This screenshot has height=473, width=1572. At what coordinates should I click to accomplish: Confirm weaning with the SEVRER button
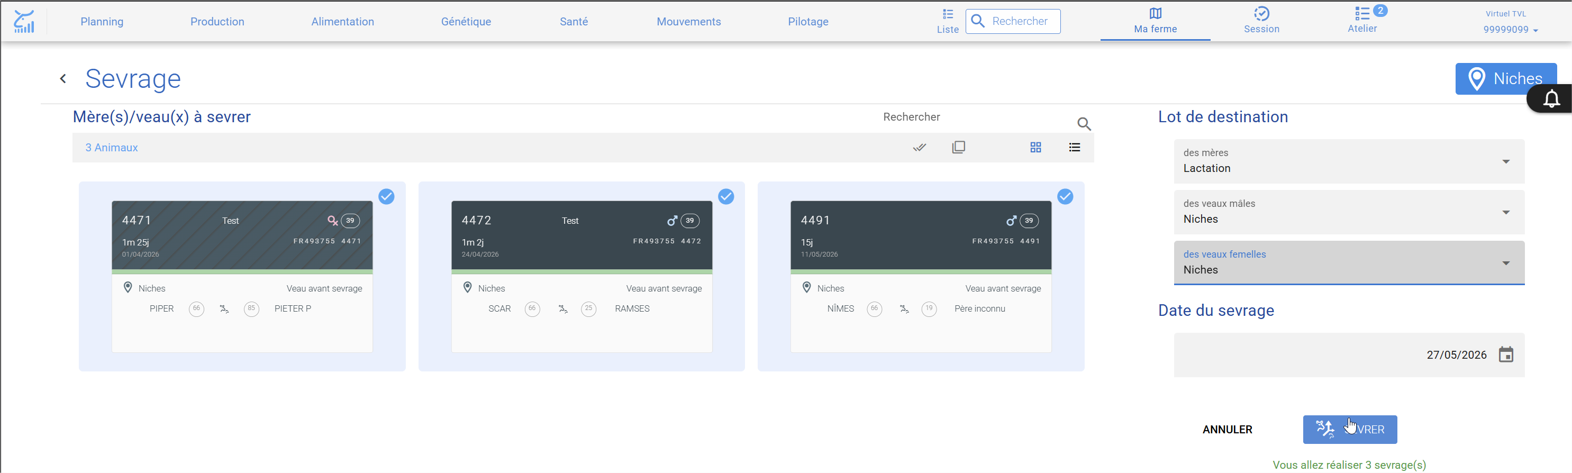[1350, 430]
